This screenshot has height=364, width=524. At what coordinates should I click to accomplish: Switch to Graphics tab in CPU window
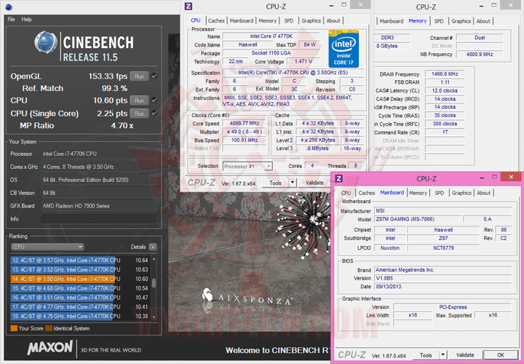(x=311, y=20)
